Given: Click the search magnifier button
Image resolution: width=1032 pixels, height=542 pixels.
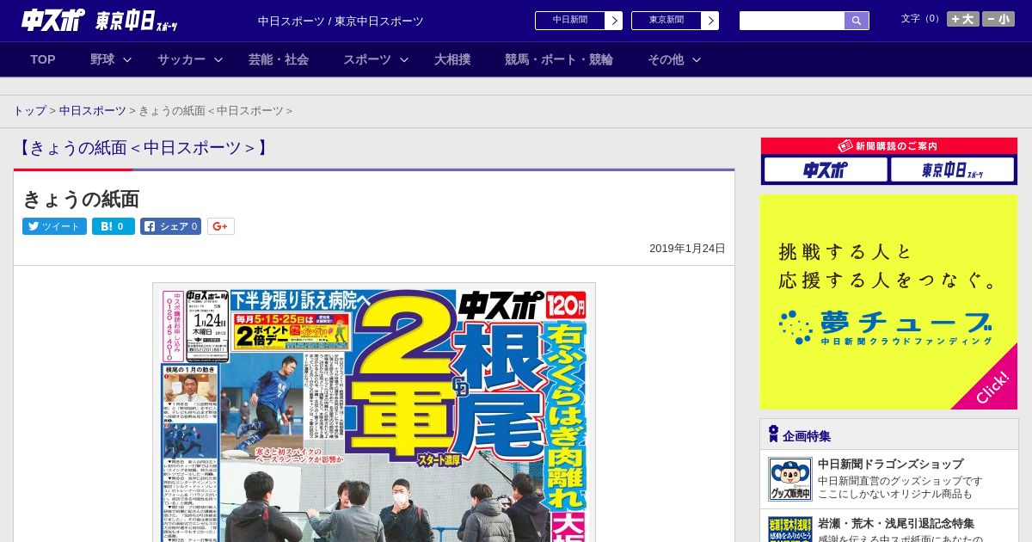Looking at the screenshot, I should coord(857,21).
